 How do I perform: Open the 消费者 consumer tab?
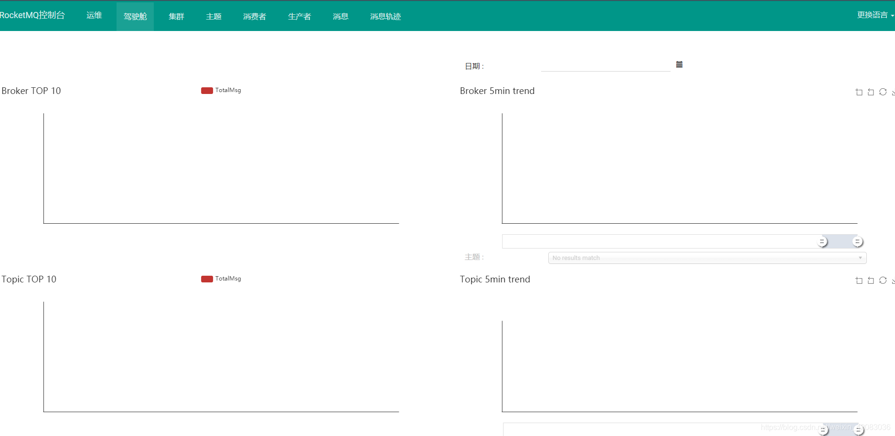pos(255,16)
